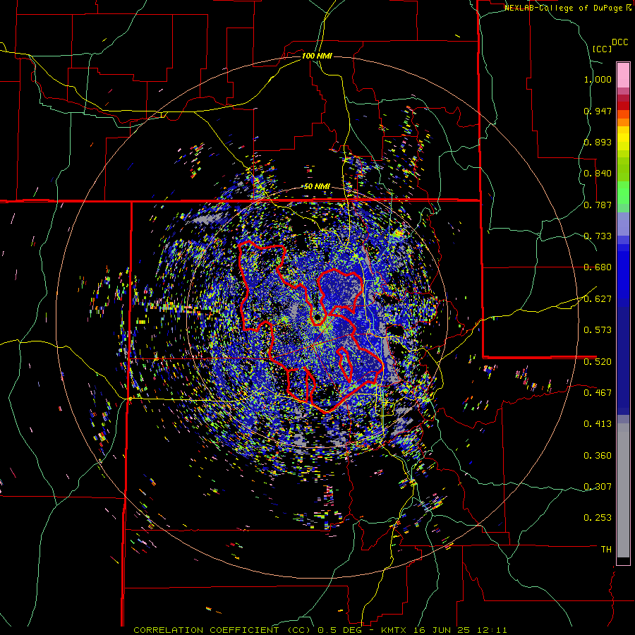
Task: Click the 0.627 legend value
Action: [x=598, y=299]
